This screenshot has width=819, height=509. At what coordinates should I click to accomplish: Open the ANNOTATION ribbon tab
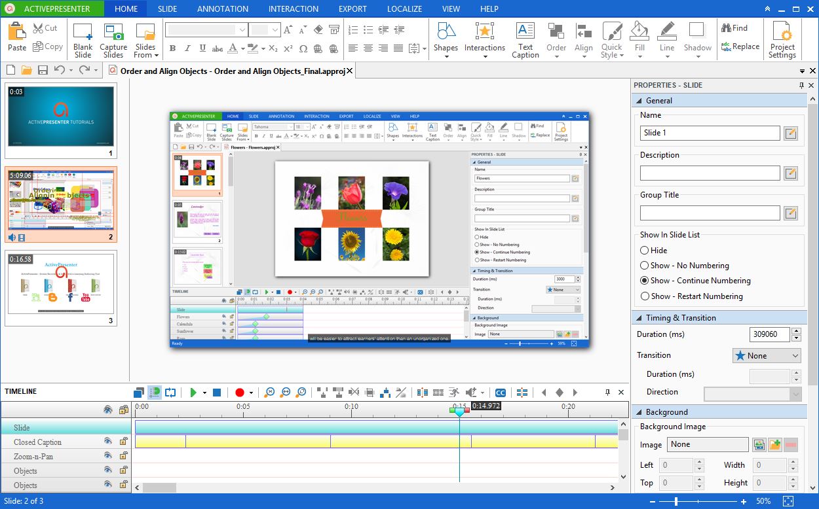click(223, 9)
